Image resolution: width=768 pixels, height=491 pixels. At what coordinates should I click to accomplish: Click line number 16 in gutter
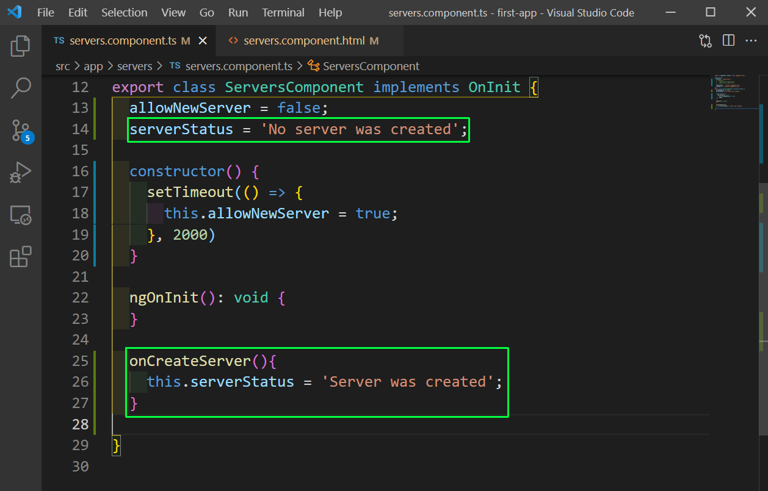[80, 171]
